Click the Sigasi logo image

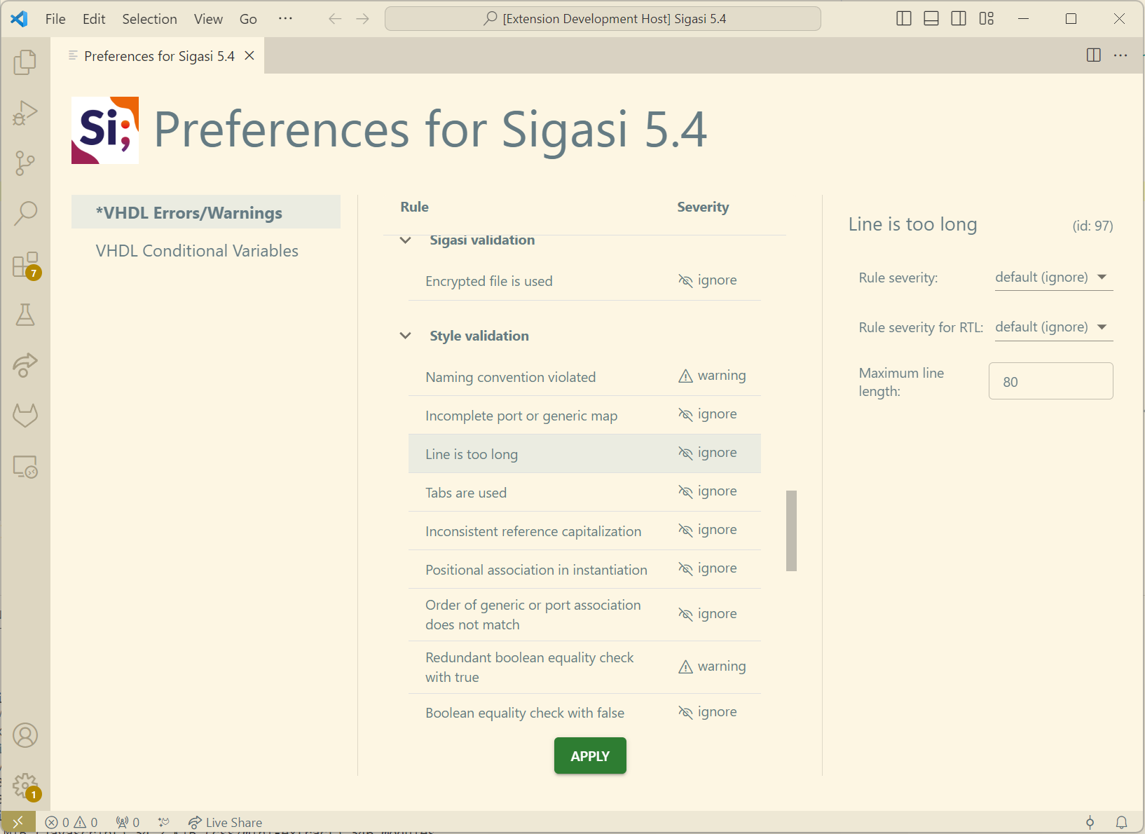click(105, 130)
